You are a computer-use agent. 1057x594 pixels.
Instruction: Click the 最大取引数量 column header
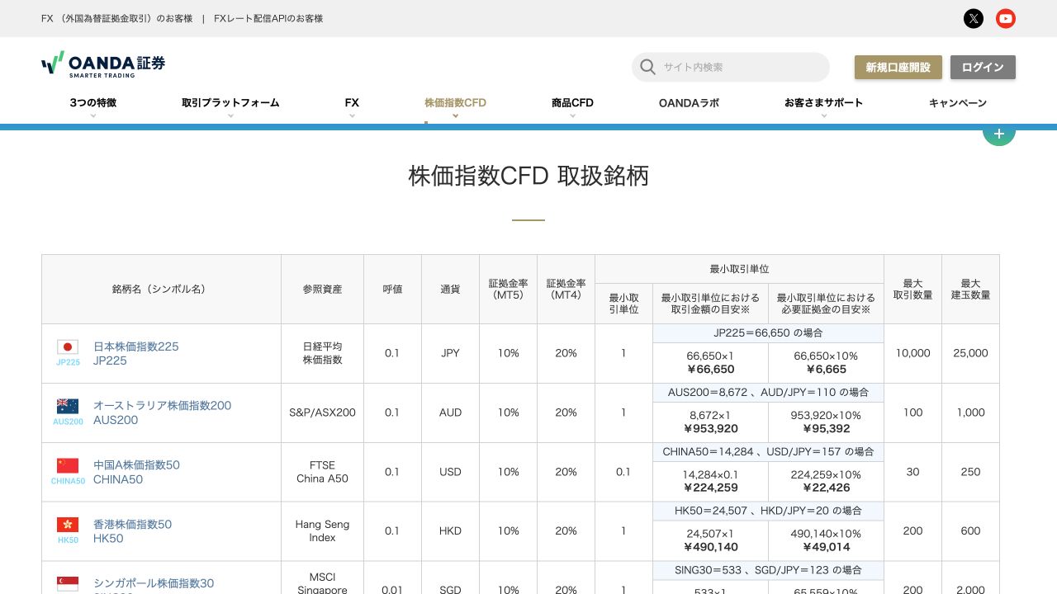(x=912, y=290)
